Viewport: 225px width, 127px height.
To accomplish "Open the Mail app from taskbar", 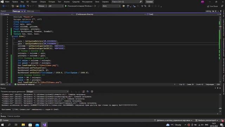I will point(37,125).
